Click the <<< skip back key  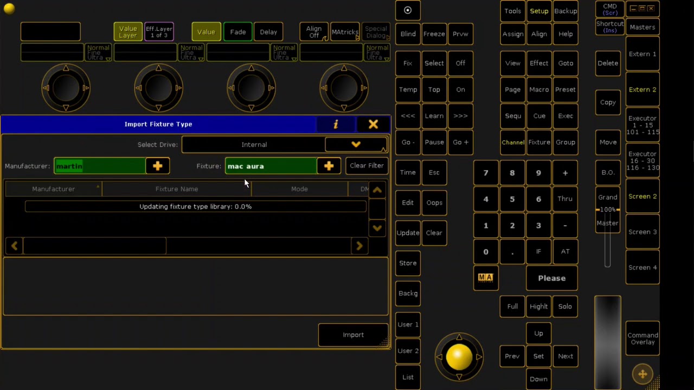(x=408, y=116)
